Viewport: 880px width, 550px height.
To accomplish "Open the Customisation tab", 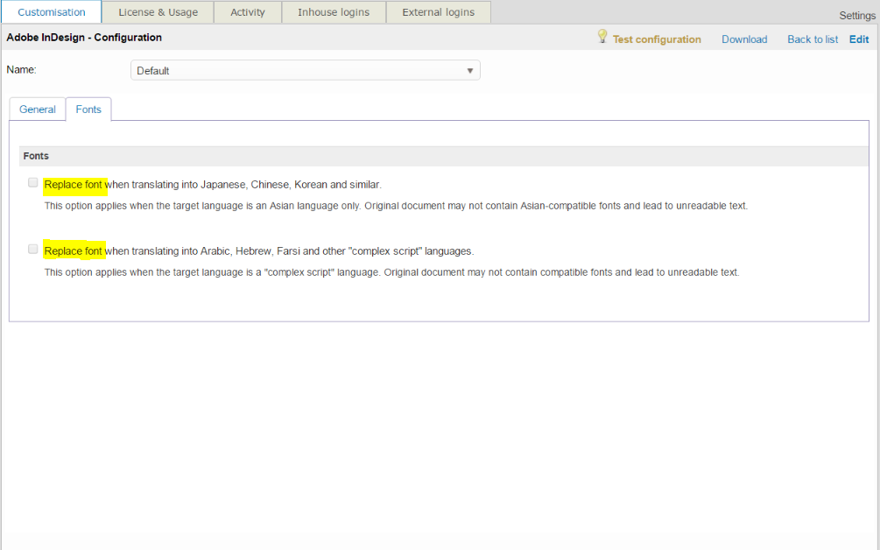I will click(52, 12).
